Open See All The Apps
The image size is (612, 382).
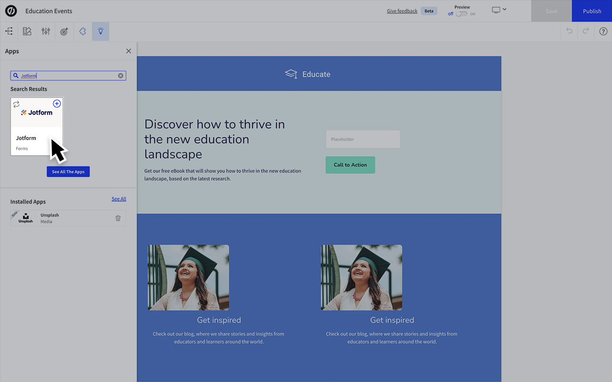pos(68,171)
